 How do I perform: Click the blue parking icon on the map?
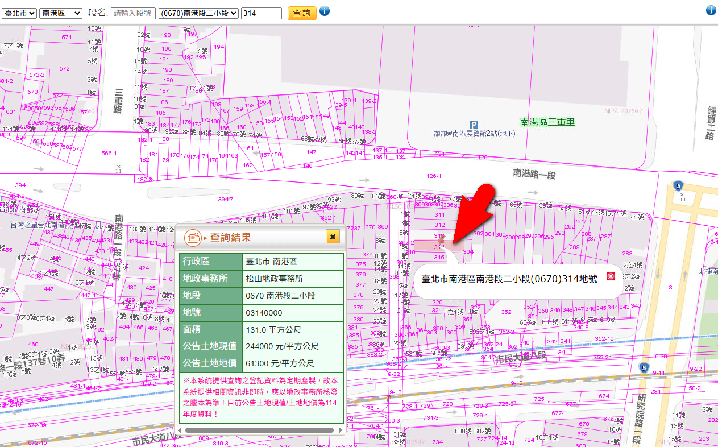pyautogui.click(x=474, y=125)
